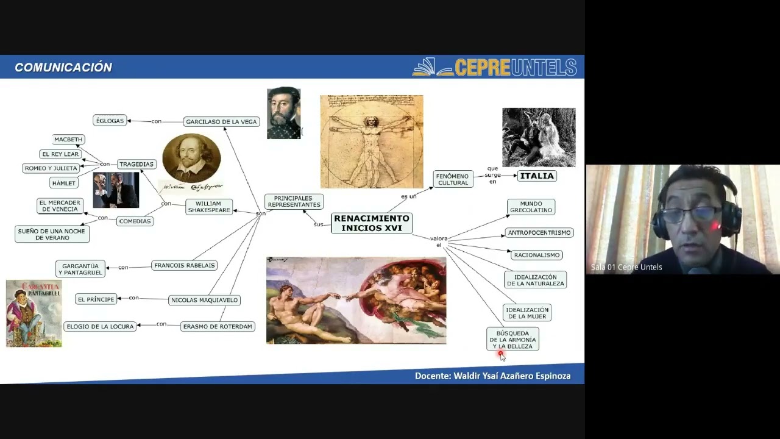780x439 pixels.
Task: Click the 'es un' connector label
Action: click(x=409, y=196)
